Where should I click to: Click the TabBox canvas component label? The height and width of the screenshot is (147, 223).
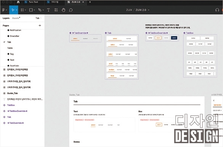(190, 33)
